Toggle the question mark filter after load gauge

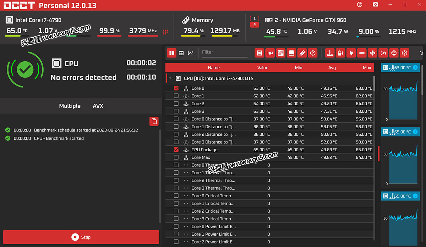[404, 53]
